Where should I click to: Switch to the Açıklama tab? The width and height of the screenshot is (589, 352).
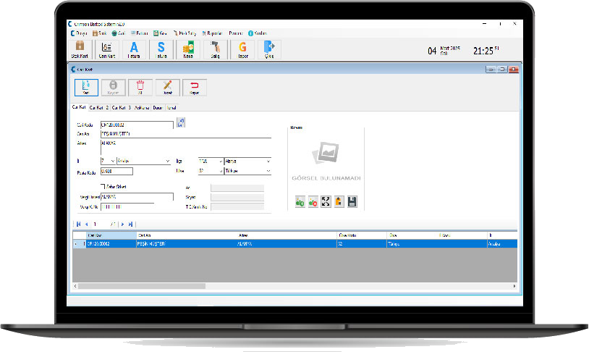point(141,107)
